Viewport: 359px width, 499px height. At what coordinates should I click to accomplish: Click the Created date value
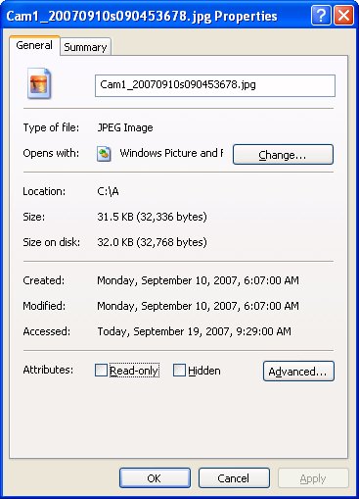click(x=198, y=280)
